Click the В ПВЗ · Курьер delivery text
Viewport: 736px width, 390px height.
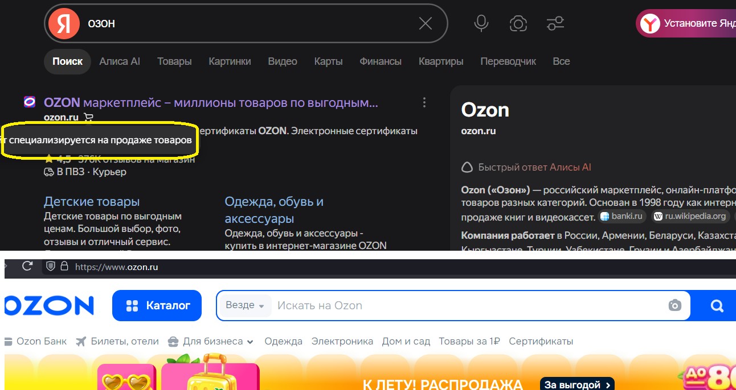tap(85, 172)
